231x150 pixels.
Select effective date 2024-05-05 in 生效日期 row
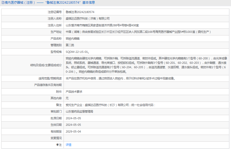tap(73, 125)
